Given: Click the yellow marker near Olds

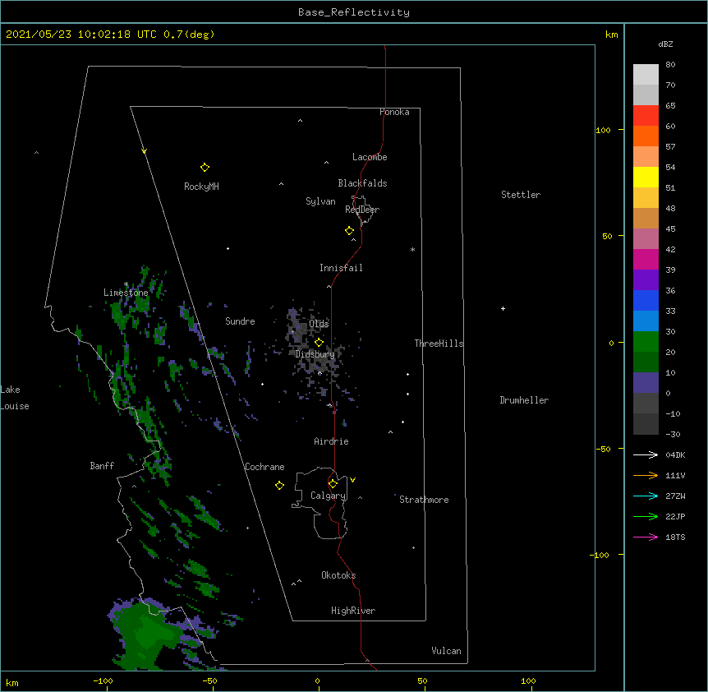Looking at the screenshot, I should [319, 343].
